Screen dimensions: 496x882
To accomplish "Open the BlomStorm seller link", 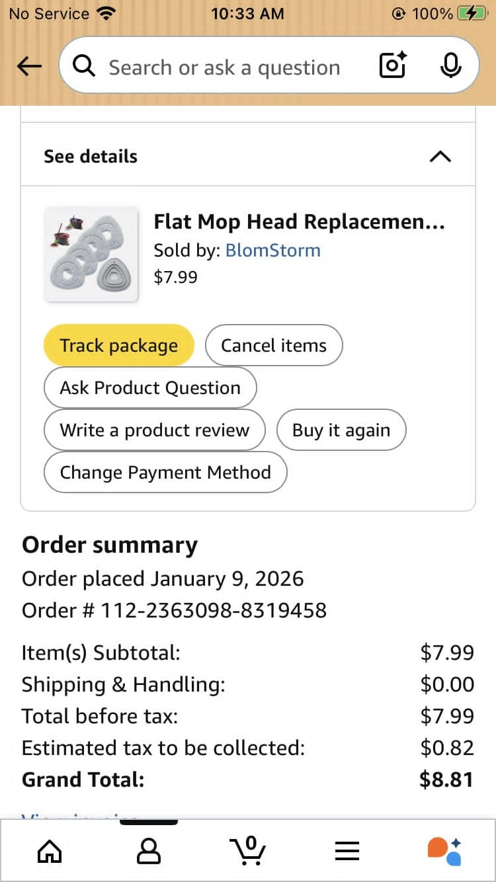I will click(272, 251).
